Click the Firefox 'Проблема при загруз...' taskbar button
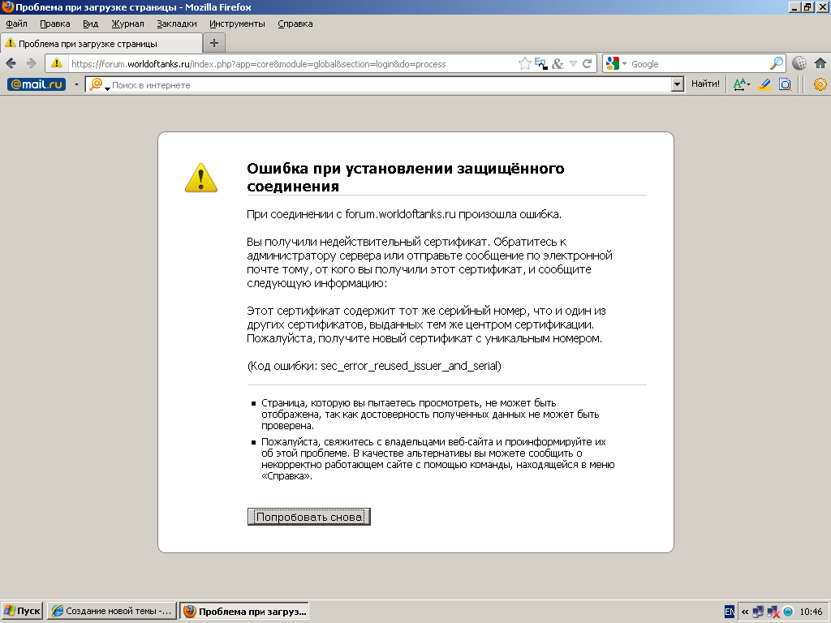The width and height of the screenshot is (831, 623). (x=244, y=612)
